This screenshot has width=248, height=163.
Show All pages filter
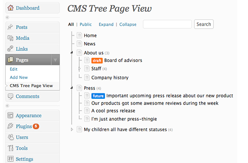click(x=71, y=24)
